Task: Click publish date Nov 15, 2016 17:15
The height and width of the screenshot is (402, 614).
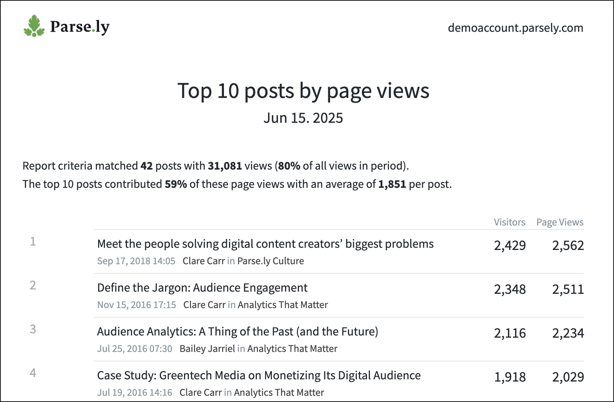Action: pos(136,305)
